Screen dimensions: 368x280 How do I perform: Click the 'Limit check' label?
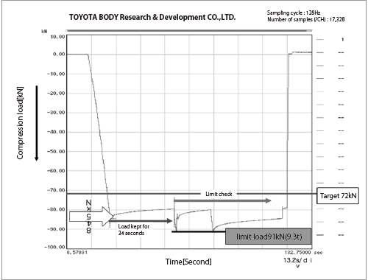(219, 194)
